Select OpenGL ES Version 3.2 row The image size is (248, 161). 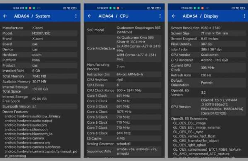(208, 93)
